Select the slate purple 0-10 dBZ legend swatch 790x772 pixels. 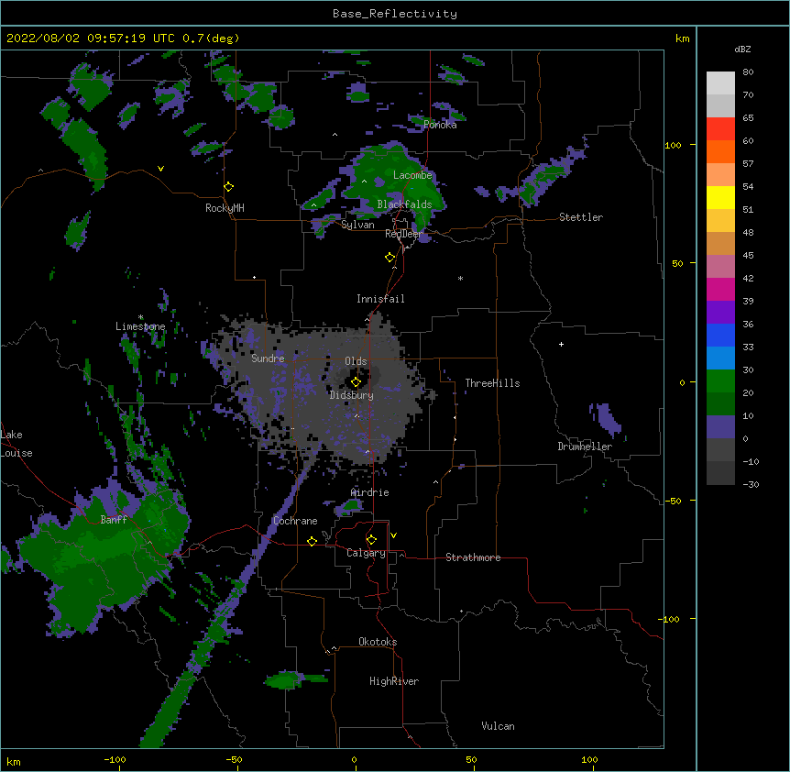[x=720, y=427]
